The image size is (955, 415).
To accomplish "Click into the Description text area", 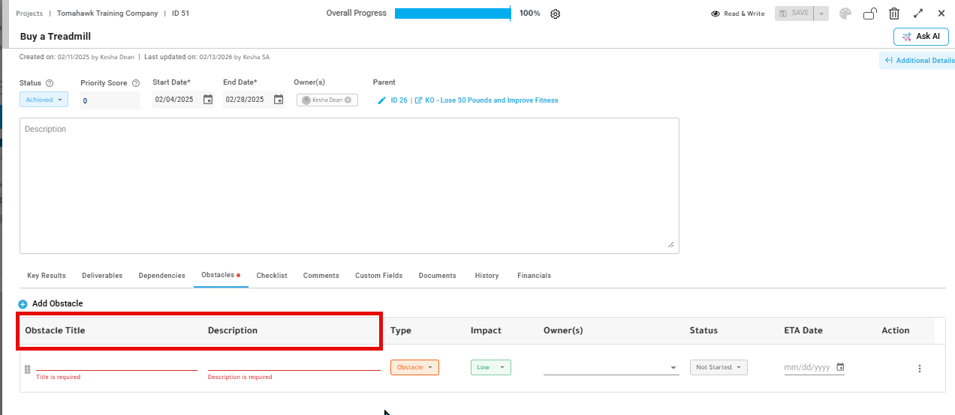I will [x=349, y=186].
